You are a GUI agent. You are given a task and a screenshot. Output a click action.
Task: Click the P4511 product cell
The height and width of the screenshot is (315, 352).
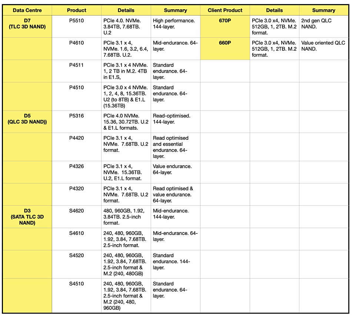pyautogui.click(x=77, y=71)
